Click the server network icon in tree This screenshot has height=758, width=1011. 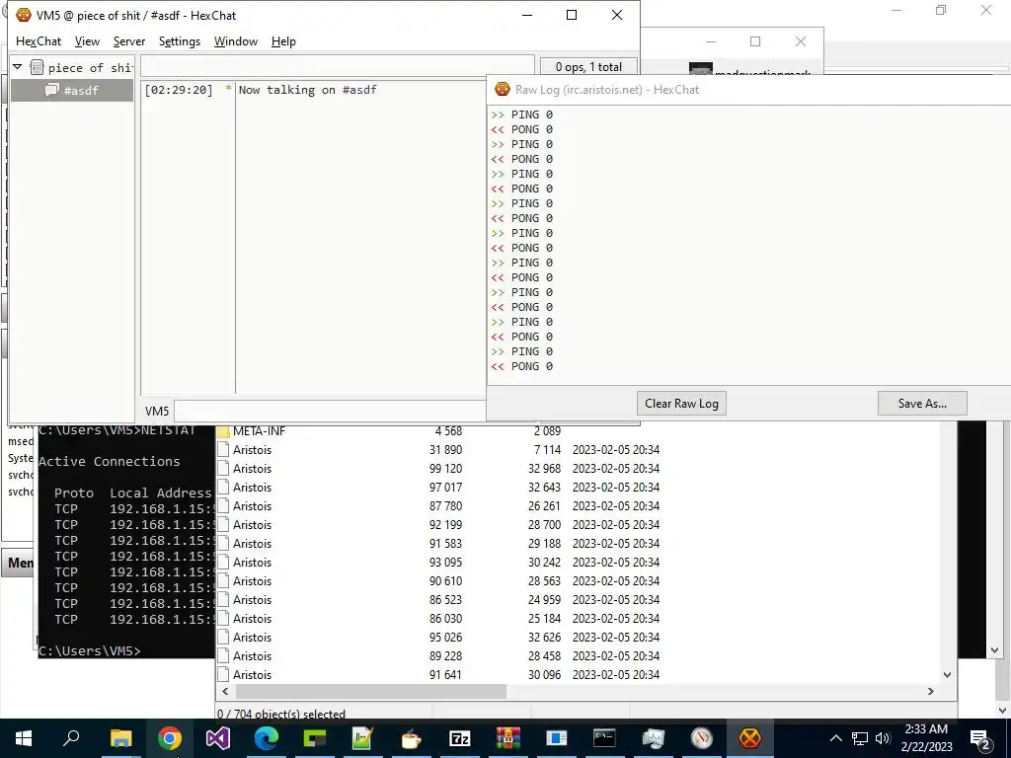(37, 67)
